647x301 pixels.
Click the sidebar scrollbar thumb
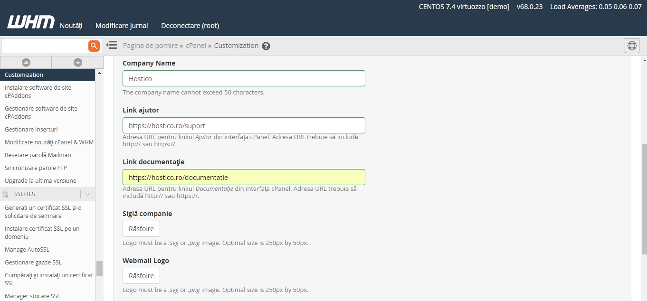click(x=100, y=269)
